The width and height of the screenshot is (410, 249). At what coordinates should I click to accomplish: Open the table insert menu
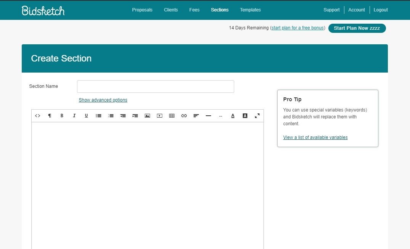[x=172, y=116]
